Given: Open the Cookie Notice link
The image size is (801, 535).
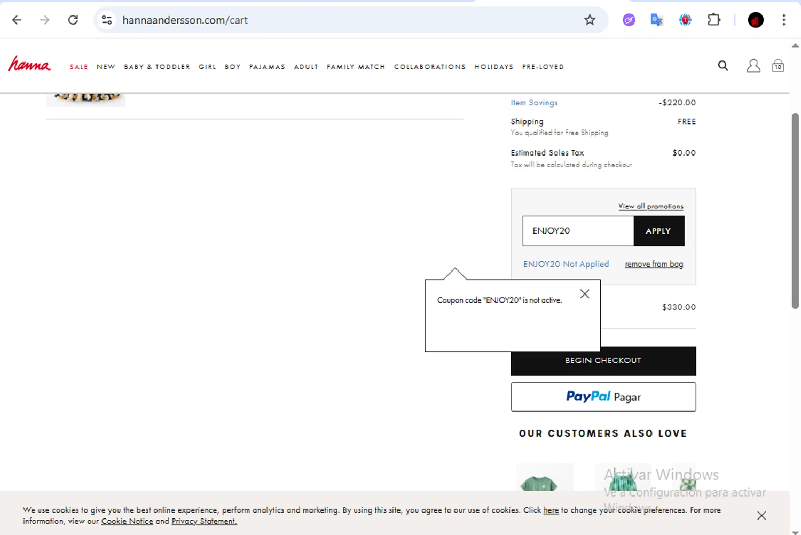Looking at the screenshot, I should coord(127,521).
